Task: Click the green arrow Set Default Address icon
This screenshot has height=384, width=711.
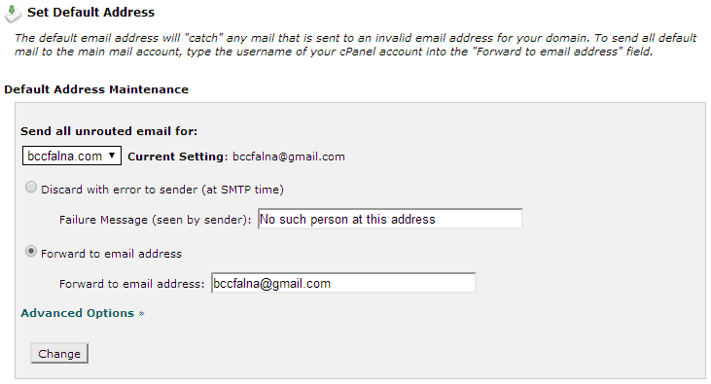Action: pyautogui.click(x=13, y=14)
